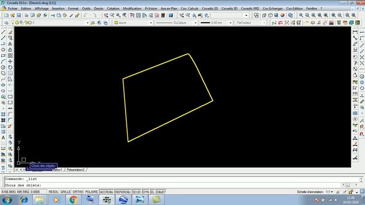Open the Fichier menu
This screenshot has height=205, width=365.
click(x=13, y=9)
